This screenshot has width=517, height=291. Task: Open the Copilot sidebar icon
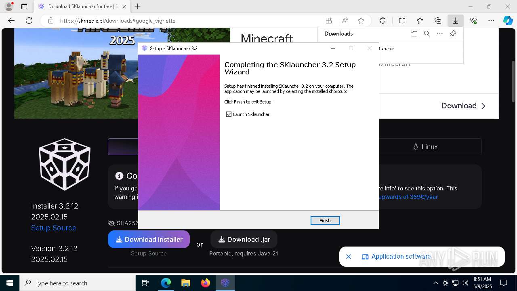(x=508, y=21)
